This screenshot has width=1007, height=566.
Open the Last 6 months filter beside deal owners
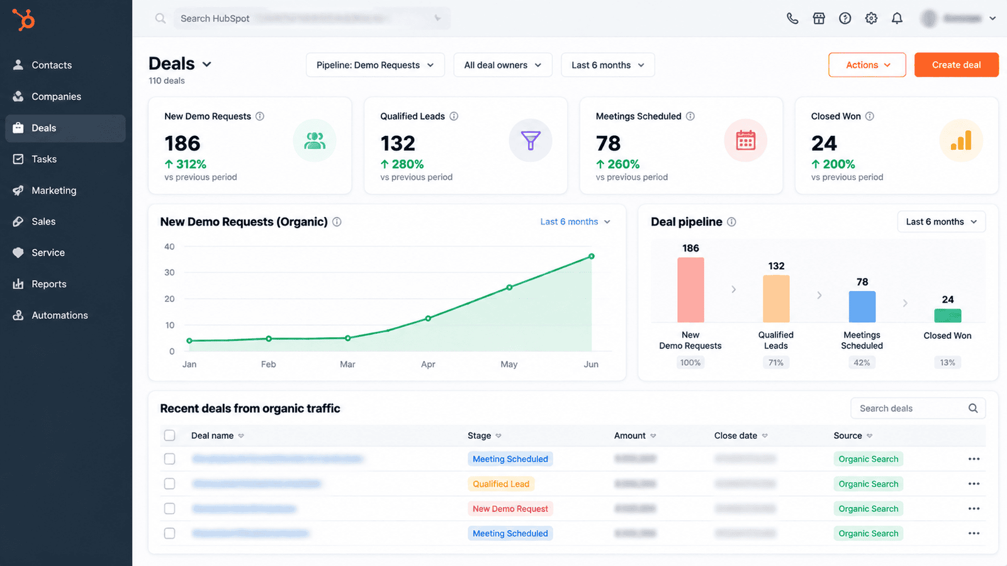point(608,65)
